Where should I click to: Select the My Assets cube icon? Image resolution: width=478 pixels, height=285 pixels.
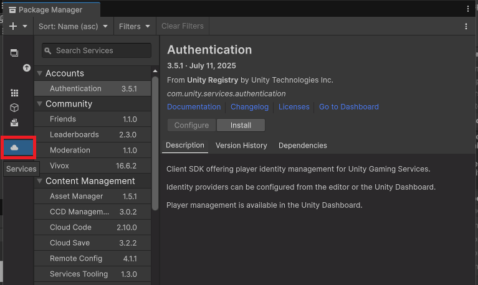pyautogui.click(x=14, y=108)
